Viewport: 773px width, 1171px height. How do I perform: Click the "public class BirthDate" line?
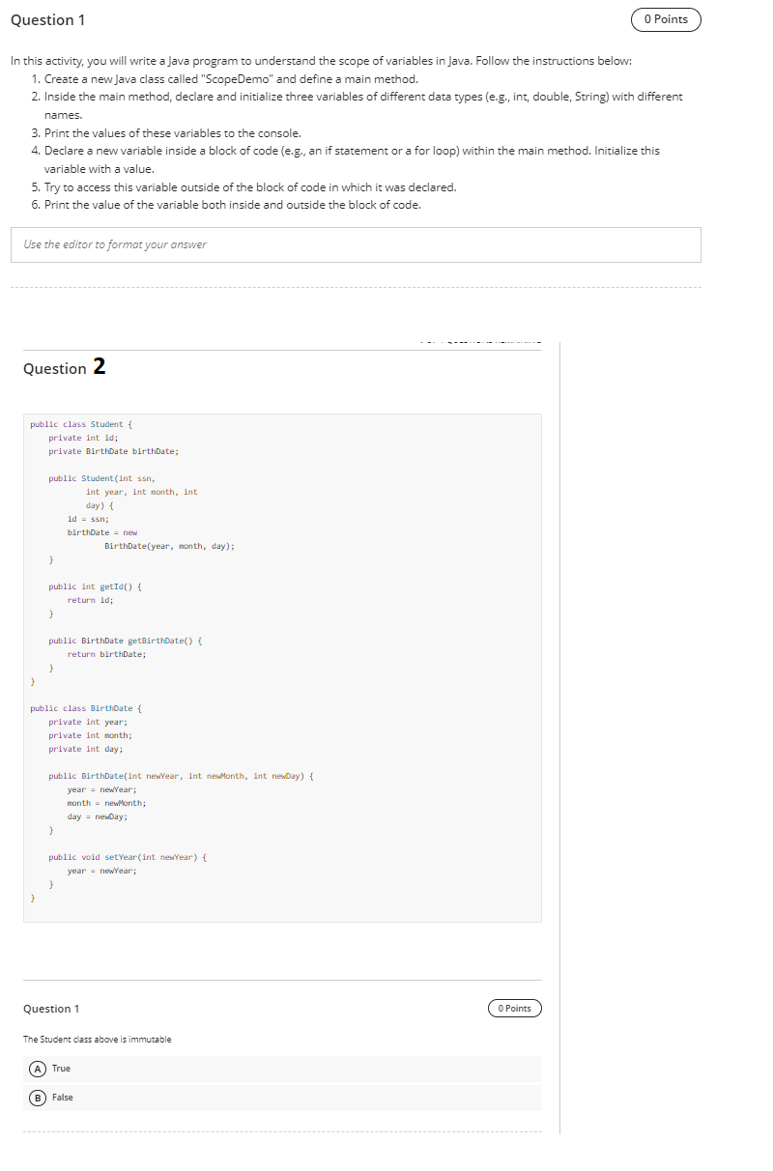point(80,707)
